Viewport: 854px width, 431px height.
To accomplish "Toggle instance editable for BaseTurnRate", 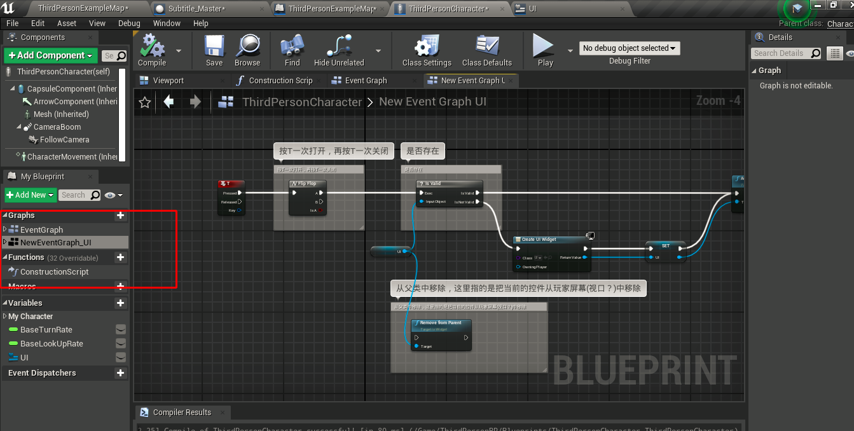I will [x=121, y=329].
